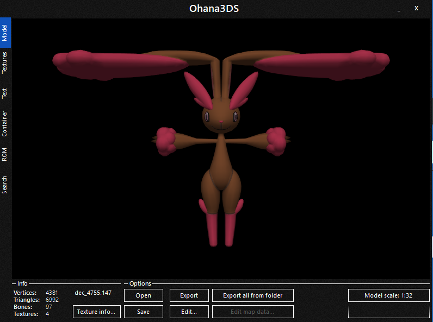Click the Save button
Screen dimensions: 433x322
click(x=143, y=312)
